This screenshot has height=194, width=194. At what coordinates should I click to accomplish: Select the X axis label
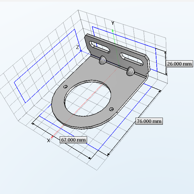coord(48,141)
